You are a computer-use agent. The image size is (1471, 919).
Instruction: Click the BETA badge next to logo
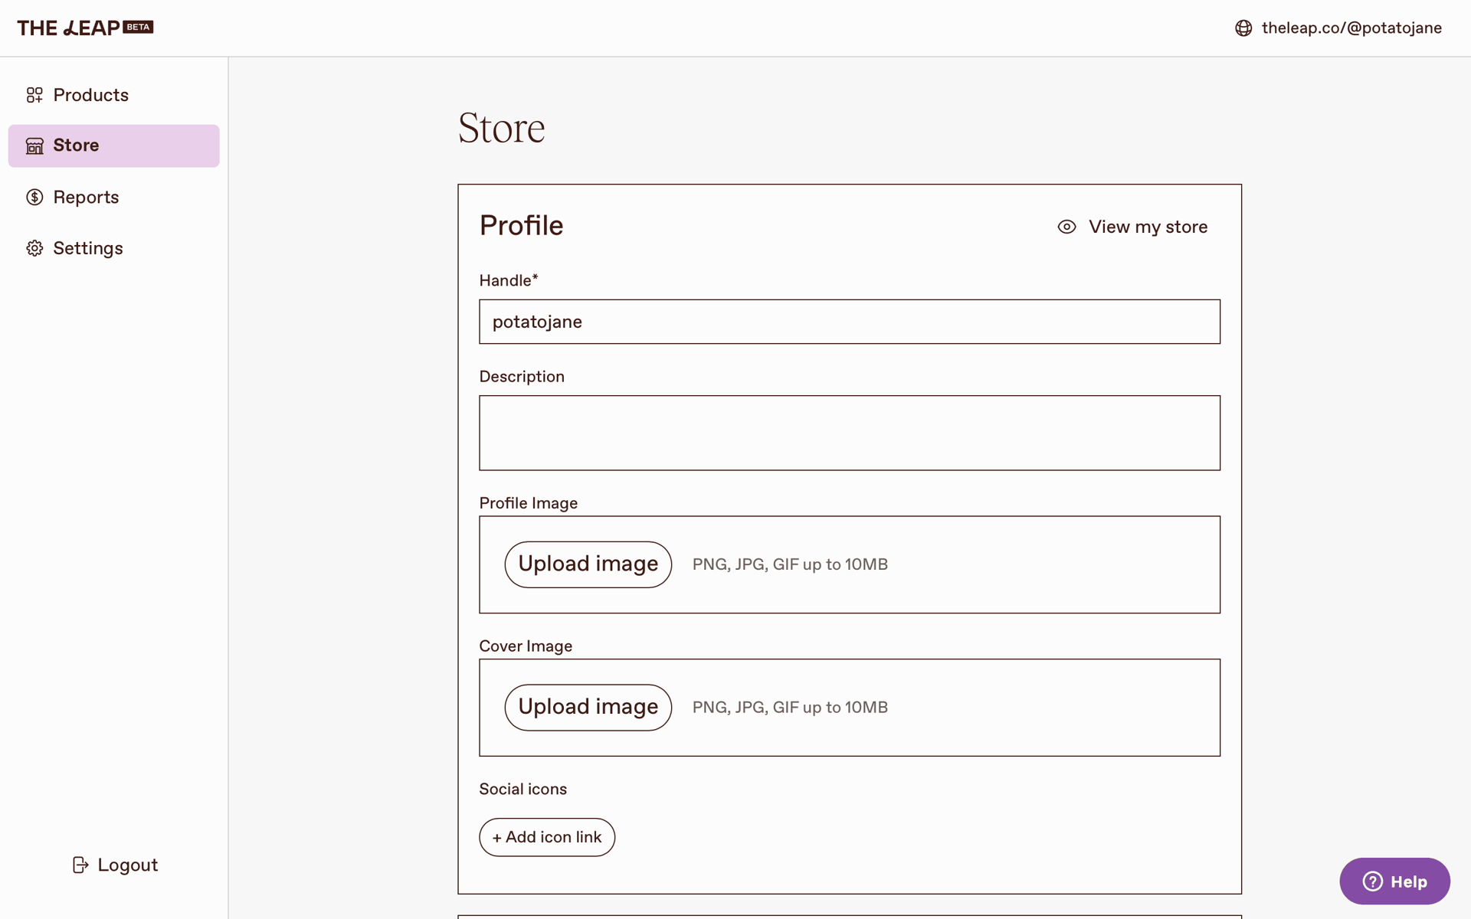[139, 27]
